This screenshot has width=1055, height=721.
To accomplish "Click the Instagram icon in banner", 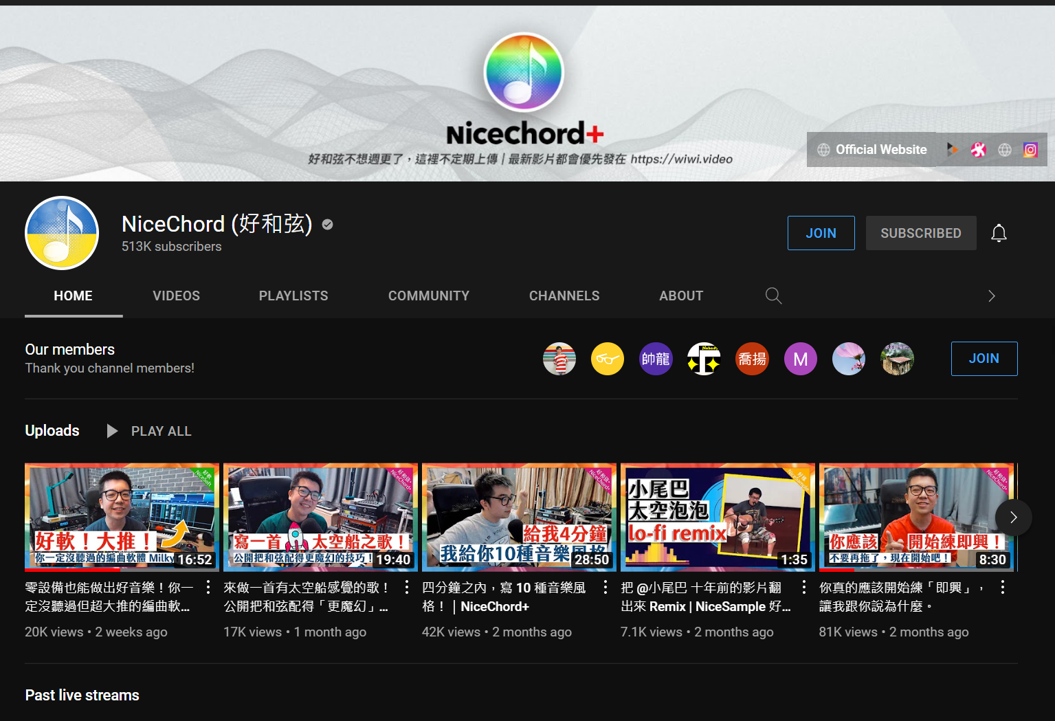I will click(1030, 150).
